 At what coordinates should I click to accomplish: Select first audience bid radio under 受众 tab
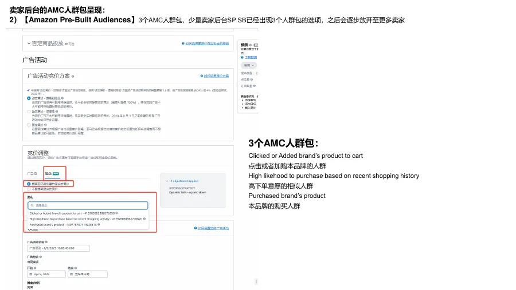(29, 184)
